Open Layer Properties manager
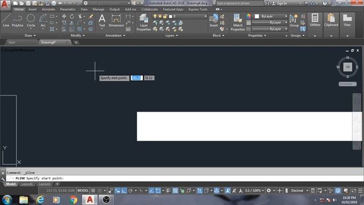 click(143, 22)
